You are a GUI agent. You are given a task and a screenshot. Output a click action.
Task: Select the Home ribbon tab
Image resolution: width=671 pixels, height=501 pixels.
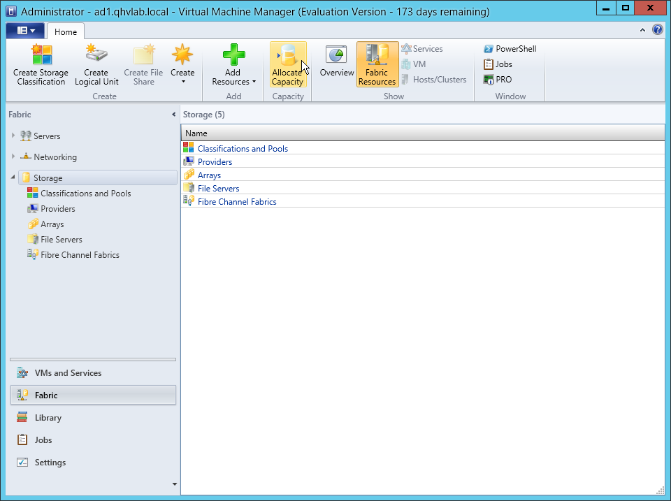pos(66,32)
